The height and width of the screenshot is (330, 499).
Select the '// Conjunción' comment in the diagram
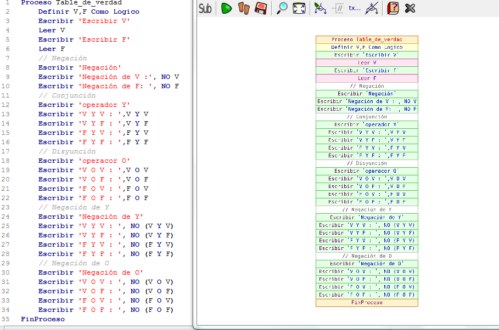(367, 117)
